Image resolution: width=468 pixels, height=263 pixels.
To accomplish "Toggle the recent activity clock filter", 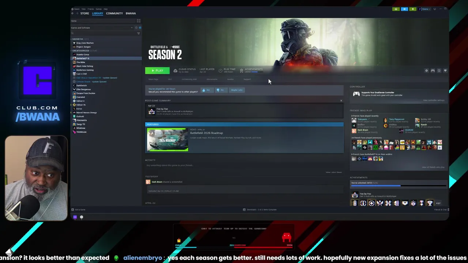I will pyautogui.click(x=136, y=28).
